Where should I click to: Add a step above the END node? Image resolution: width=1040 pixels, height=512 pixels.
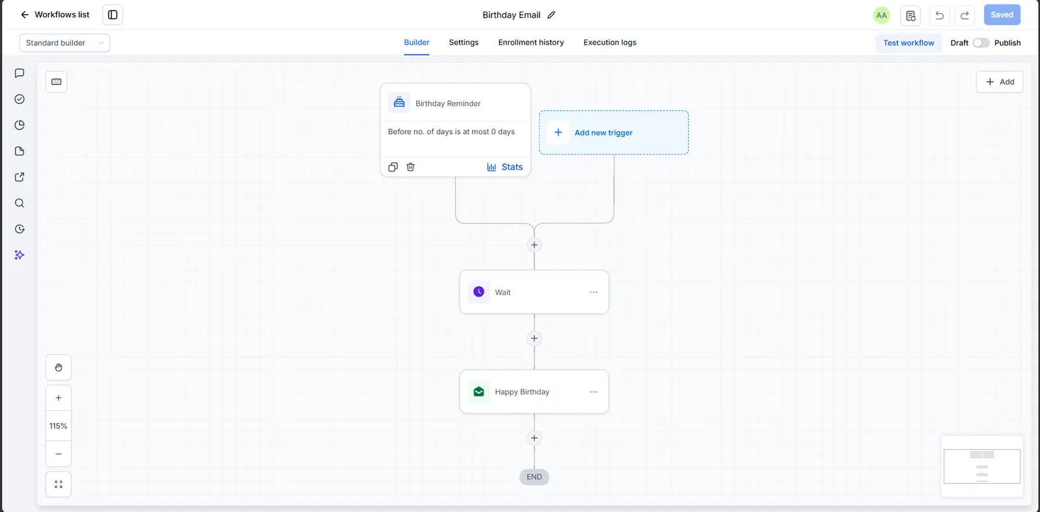click(534, 438)
